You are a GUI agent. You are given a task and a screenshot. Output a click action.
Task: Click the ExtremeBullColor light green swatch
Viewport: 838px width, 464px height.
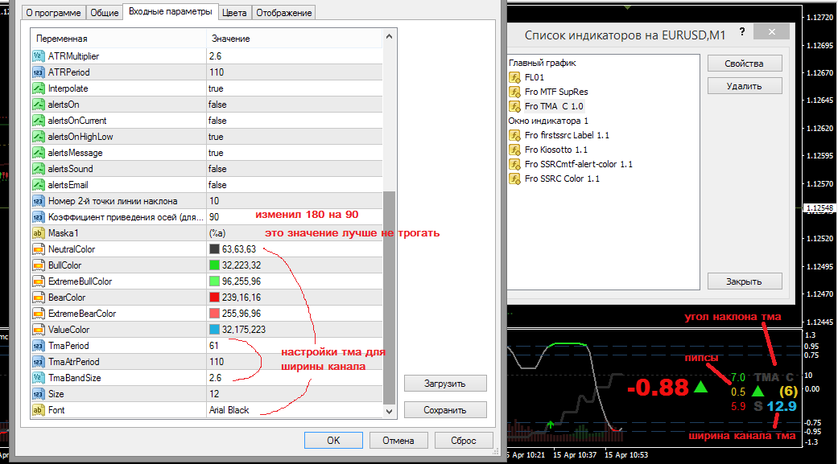(x=214, y=281)
